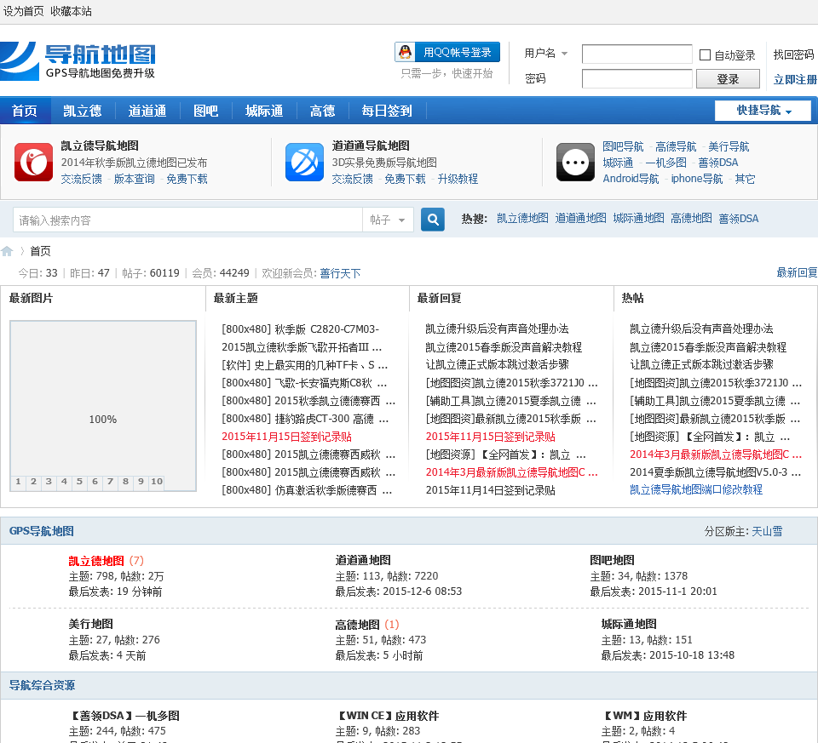
Task: Open 升级教程 under 道道通导航地图
Action: point(458,179)
